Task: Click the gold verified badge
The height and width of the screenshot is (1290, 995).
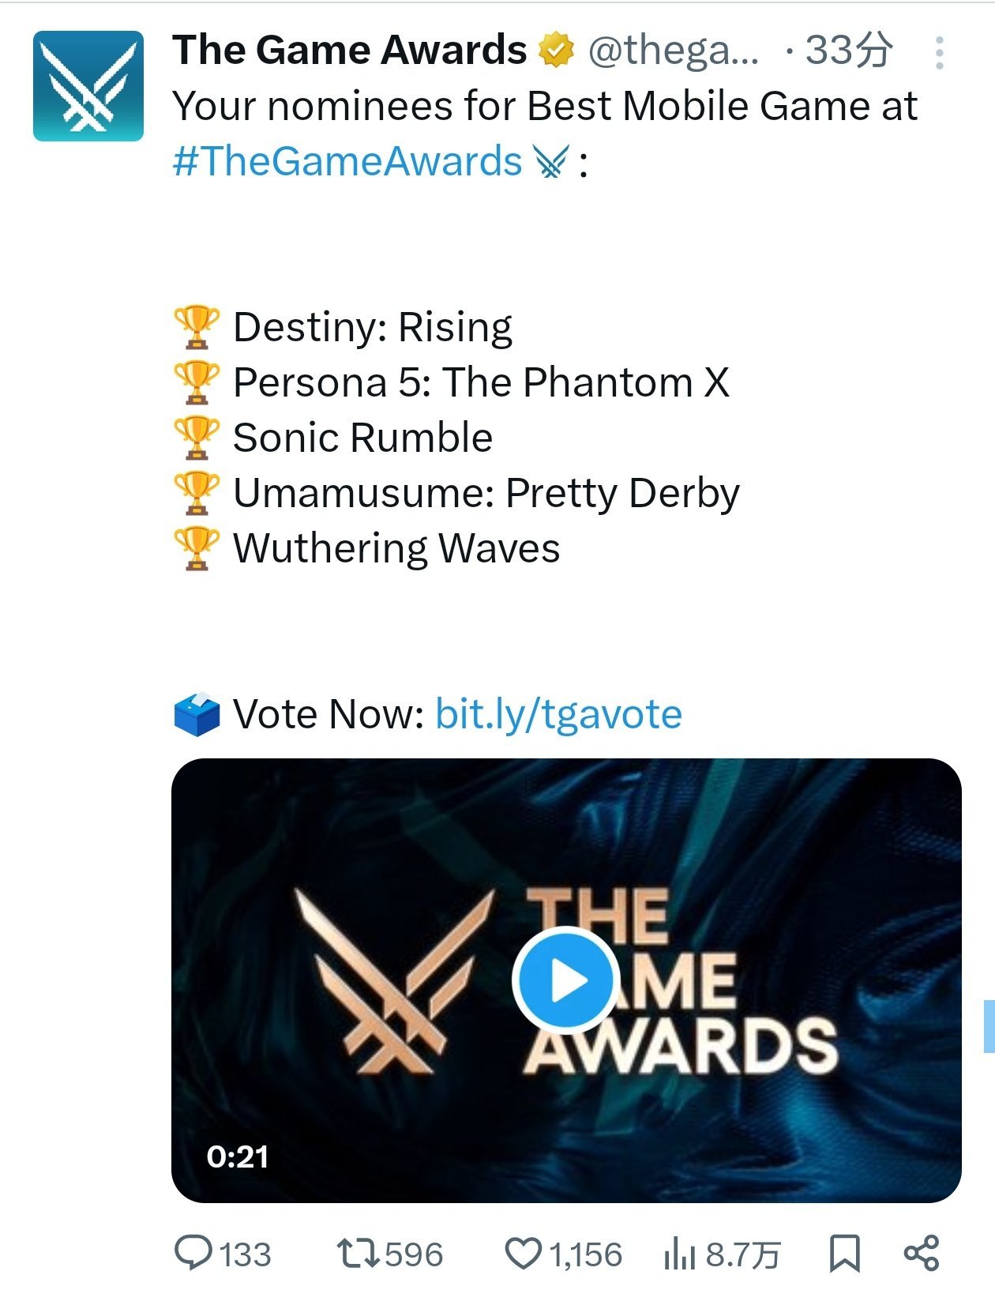Action: pyautogui.click(x=556, y=51)
